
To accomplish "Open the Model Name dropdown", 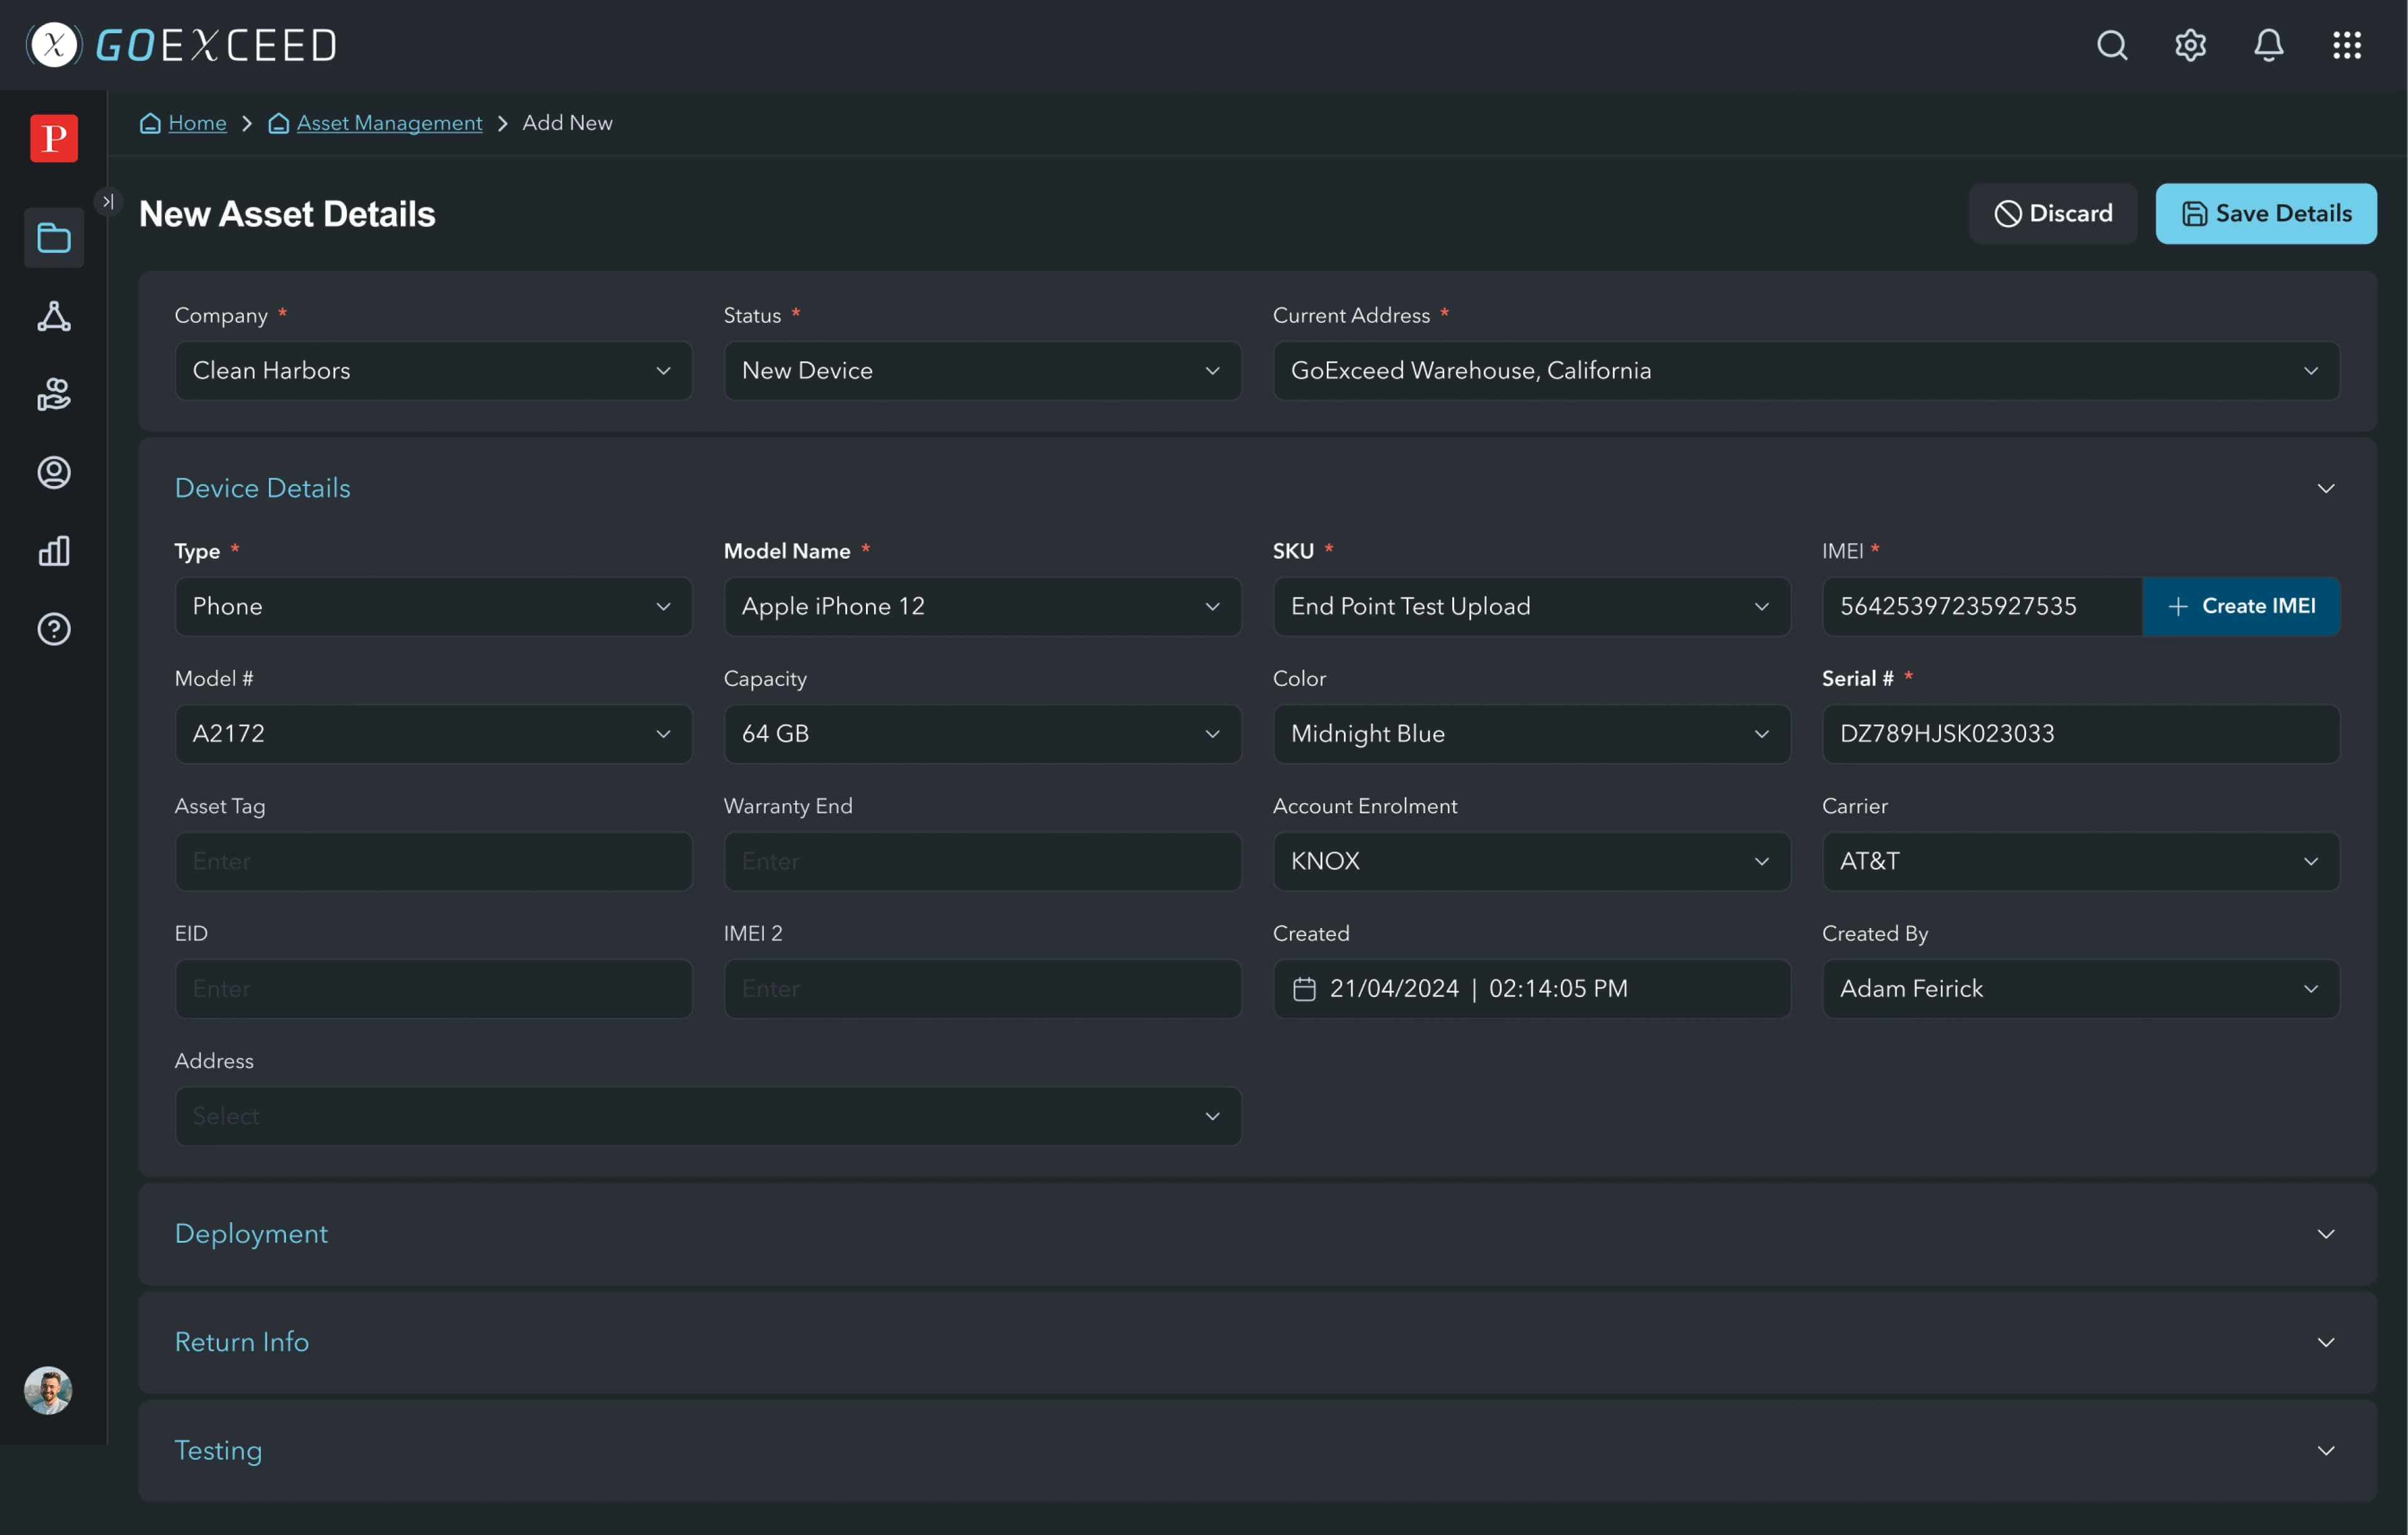I will 982,606.
